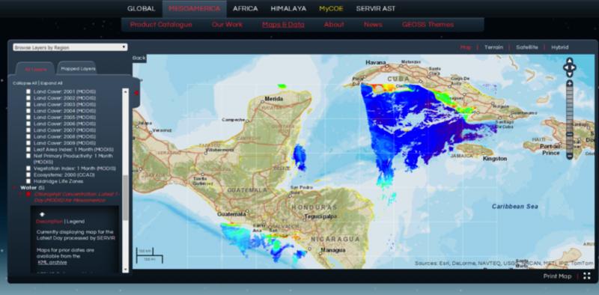The image size is (599, 295).
Task: Open the HIMALAYA region tab
Action: point(288,8)
